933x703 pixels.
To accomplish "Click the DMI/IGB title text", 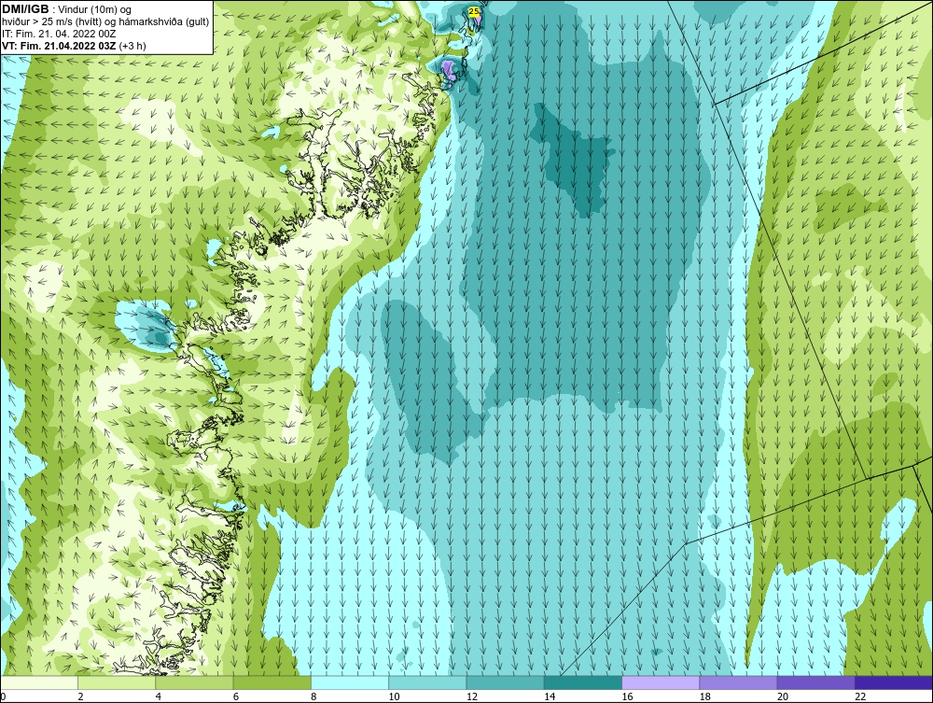I will 25,9.
